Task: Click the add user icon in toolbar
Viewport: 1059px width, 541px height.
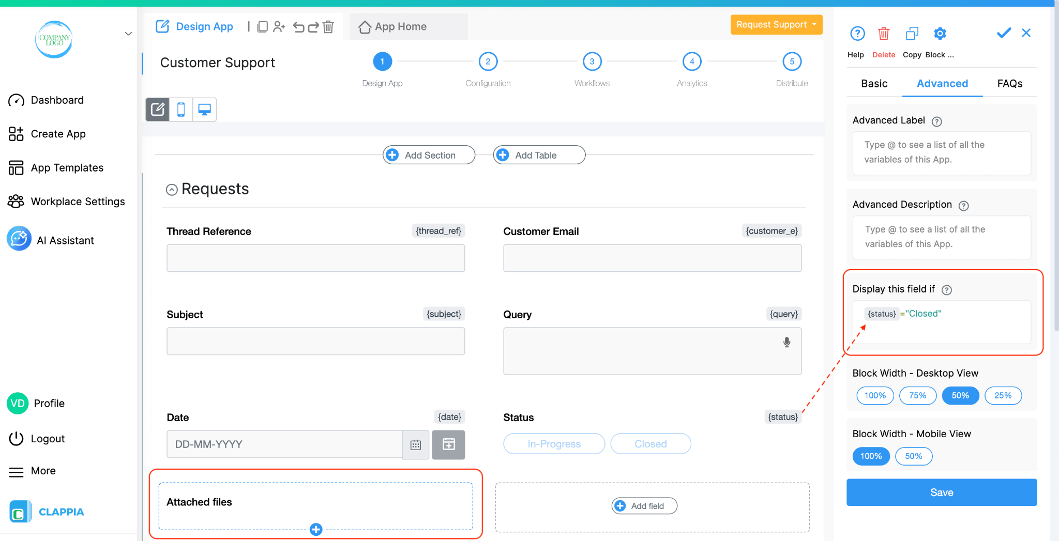Action: [x=279, y=26]
